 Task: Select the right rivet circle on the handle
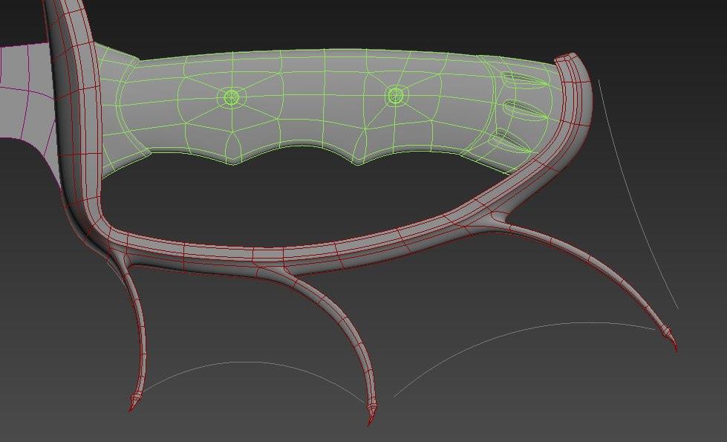coord(395,95)
